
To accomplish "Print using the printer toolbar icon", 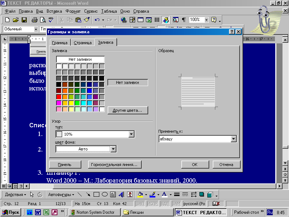I will (x=34, y=20).
